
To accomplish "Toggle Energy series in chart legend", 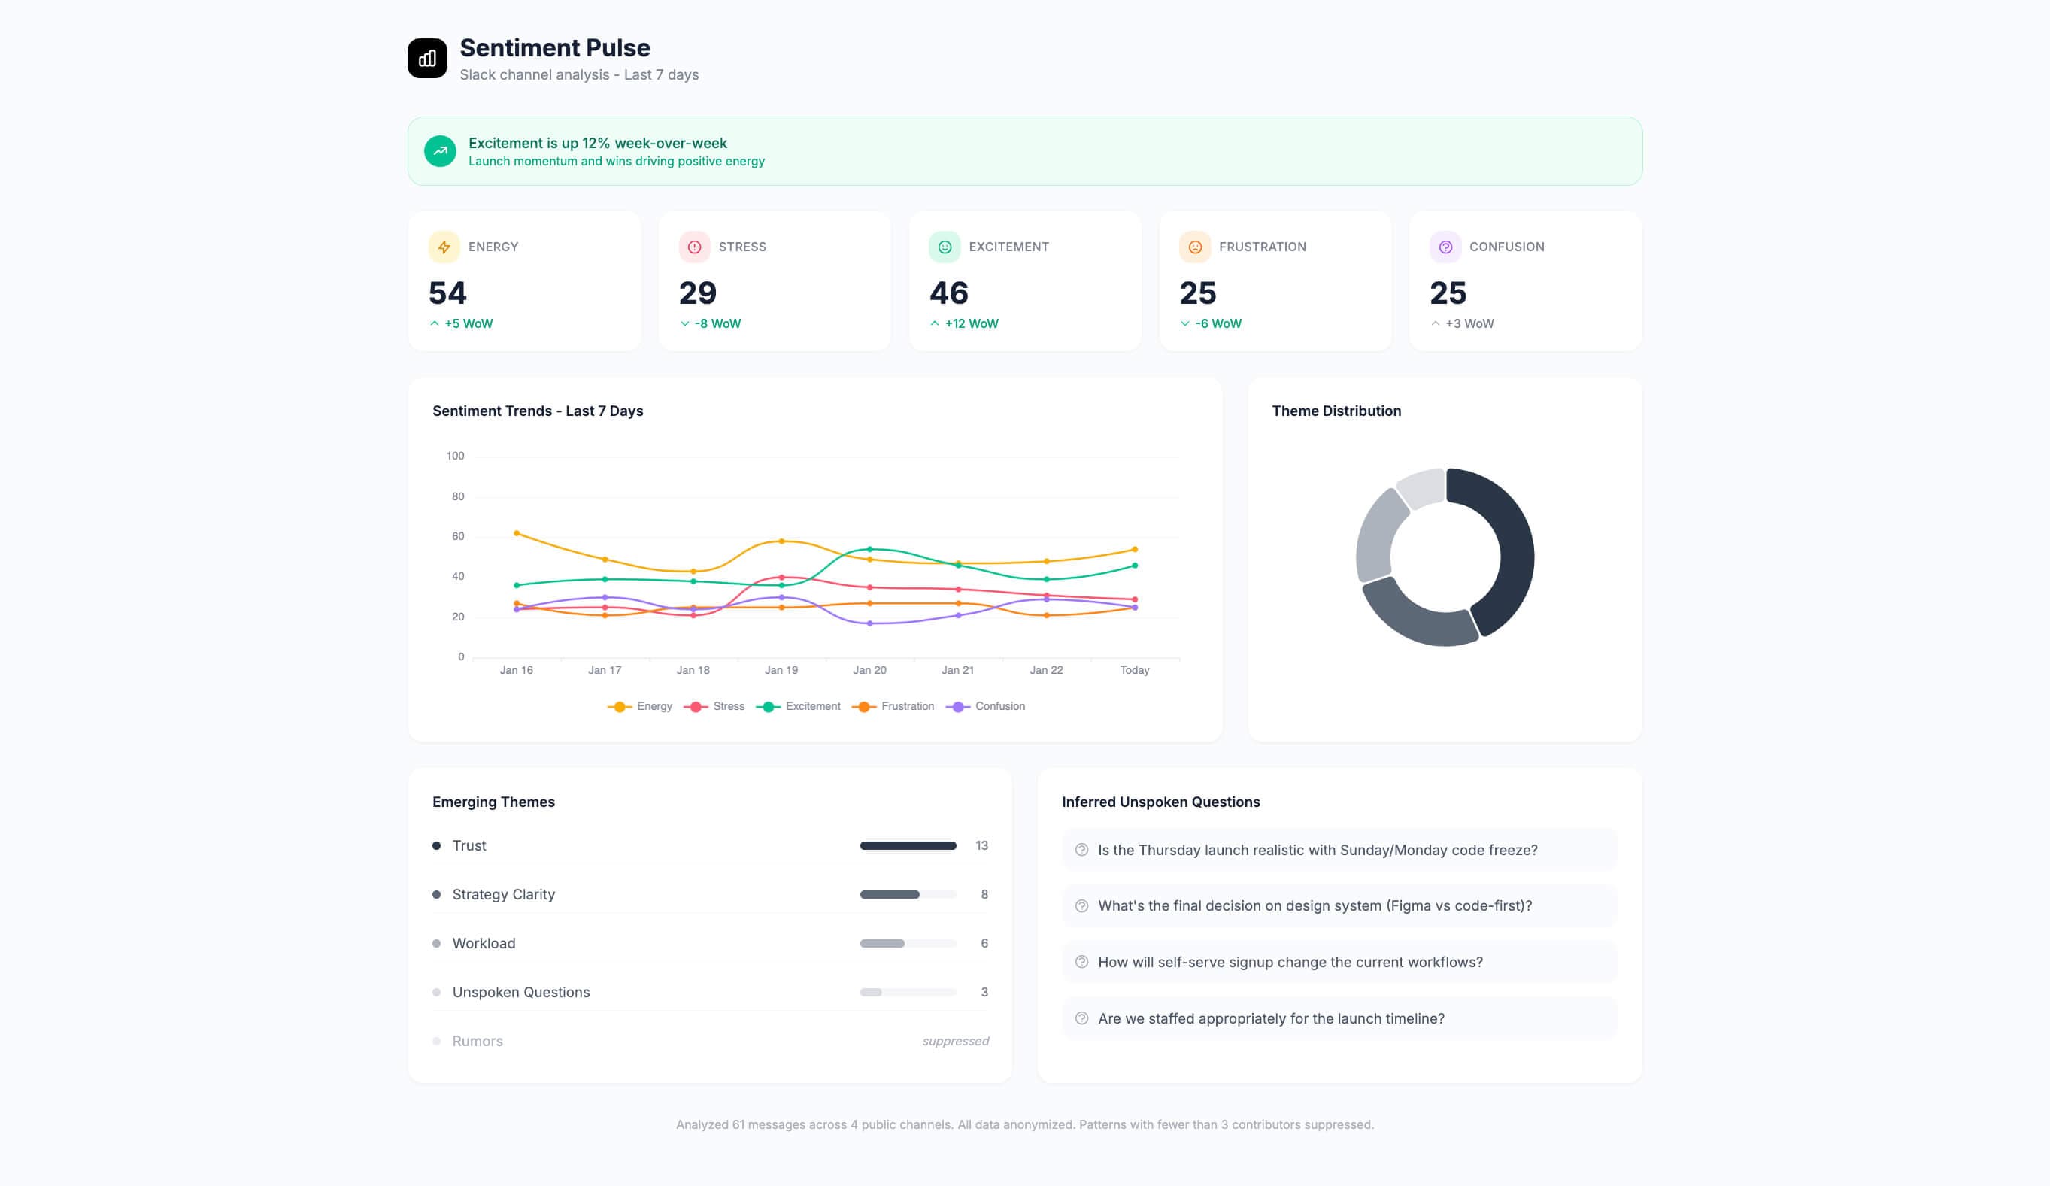I will tap(640, 707).
